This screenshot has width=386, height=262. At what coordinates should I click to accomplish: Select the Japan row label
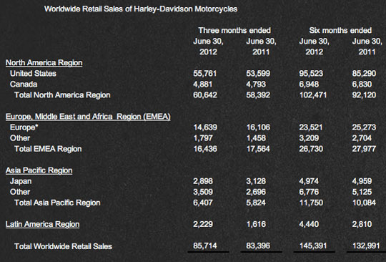(x=21, y=181)
